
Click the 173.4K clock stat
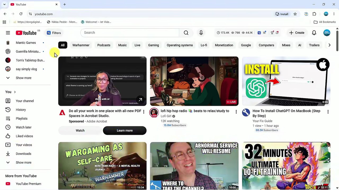(x=223, y=33)
